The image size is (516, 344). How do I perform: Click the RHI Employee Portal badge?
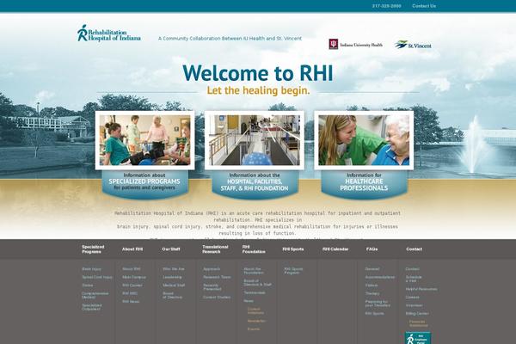coord(418,338)
